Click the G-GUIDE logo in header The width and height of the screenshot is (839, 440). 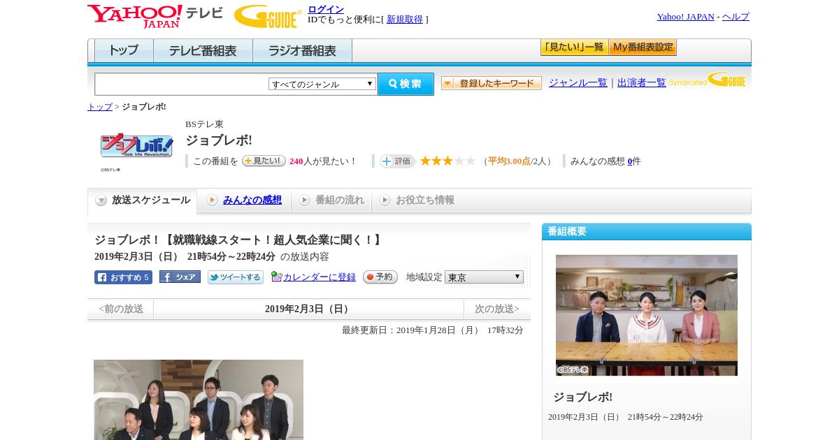click(x=268, y=16)
